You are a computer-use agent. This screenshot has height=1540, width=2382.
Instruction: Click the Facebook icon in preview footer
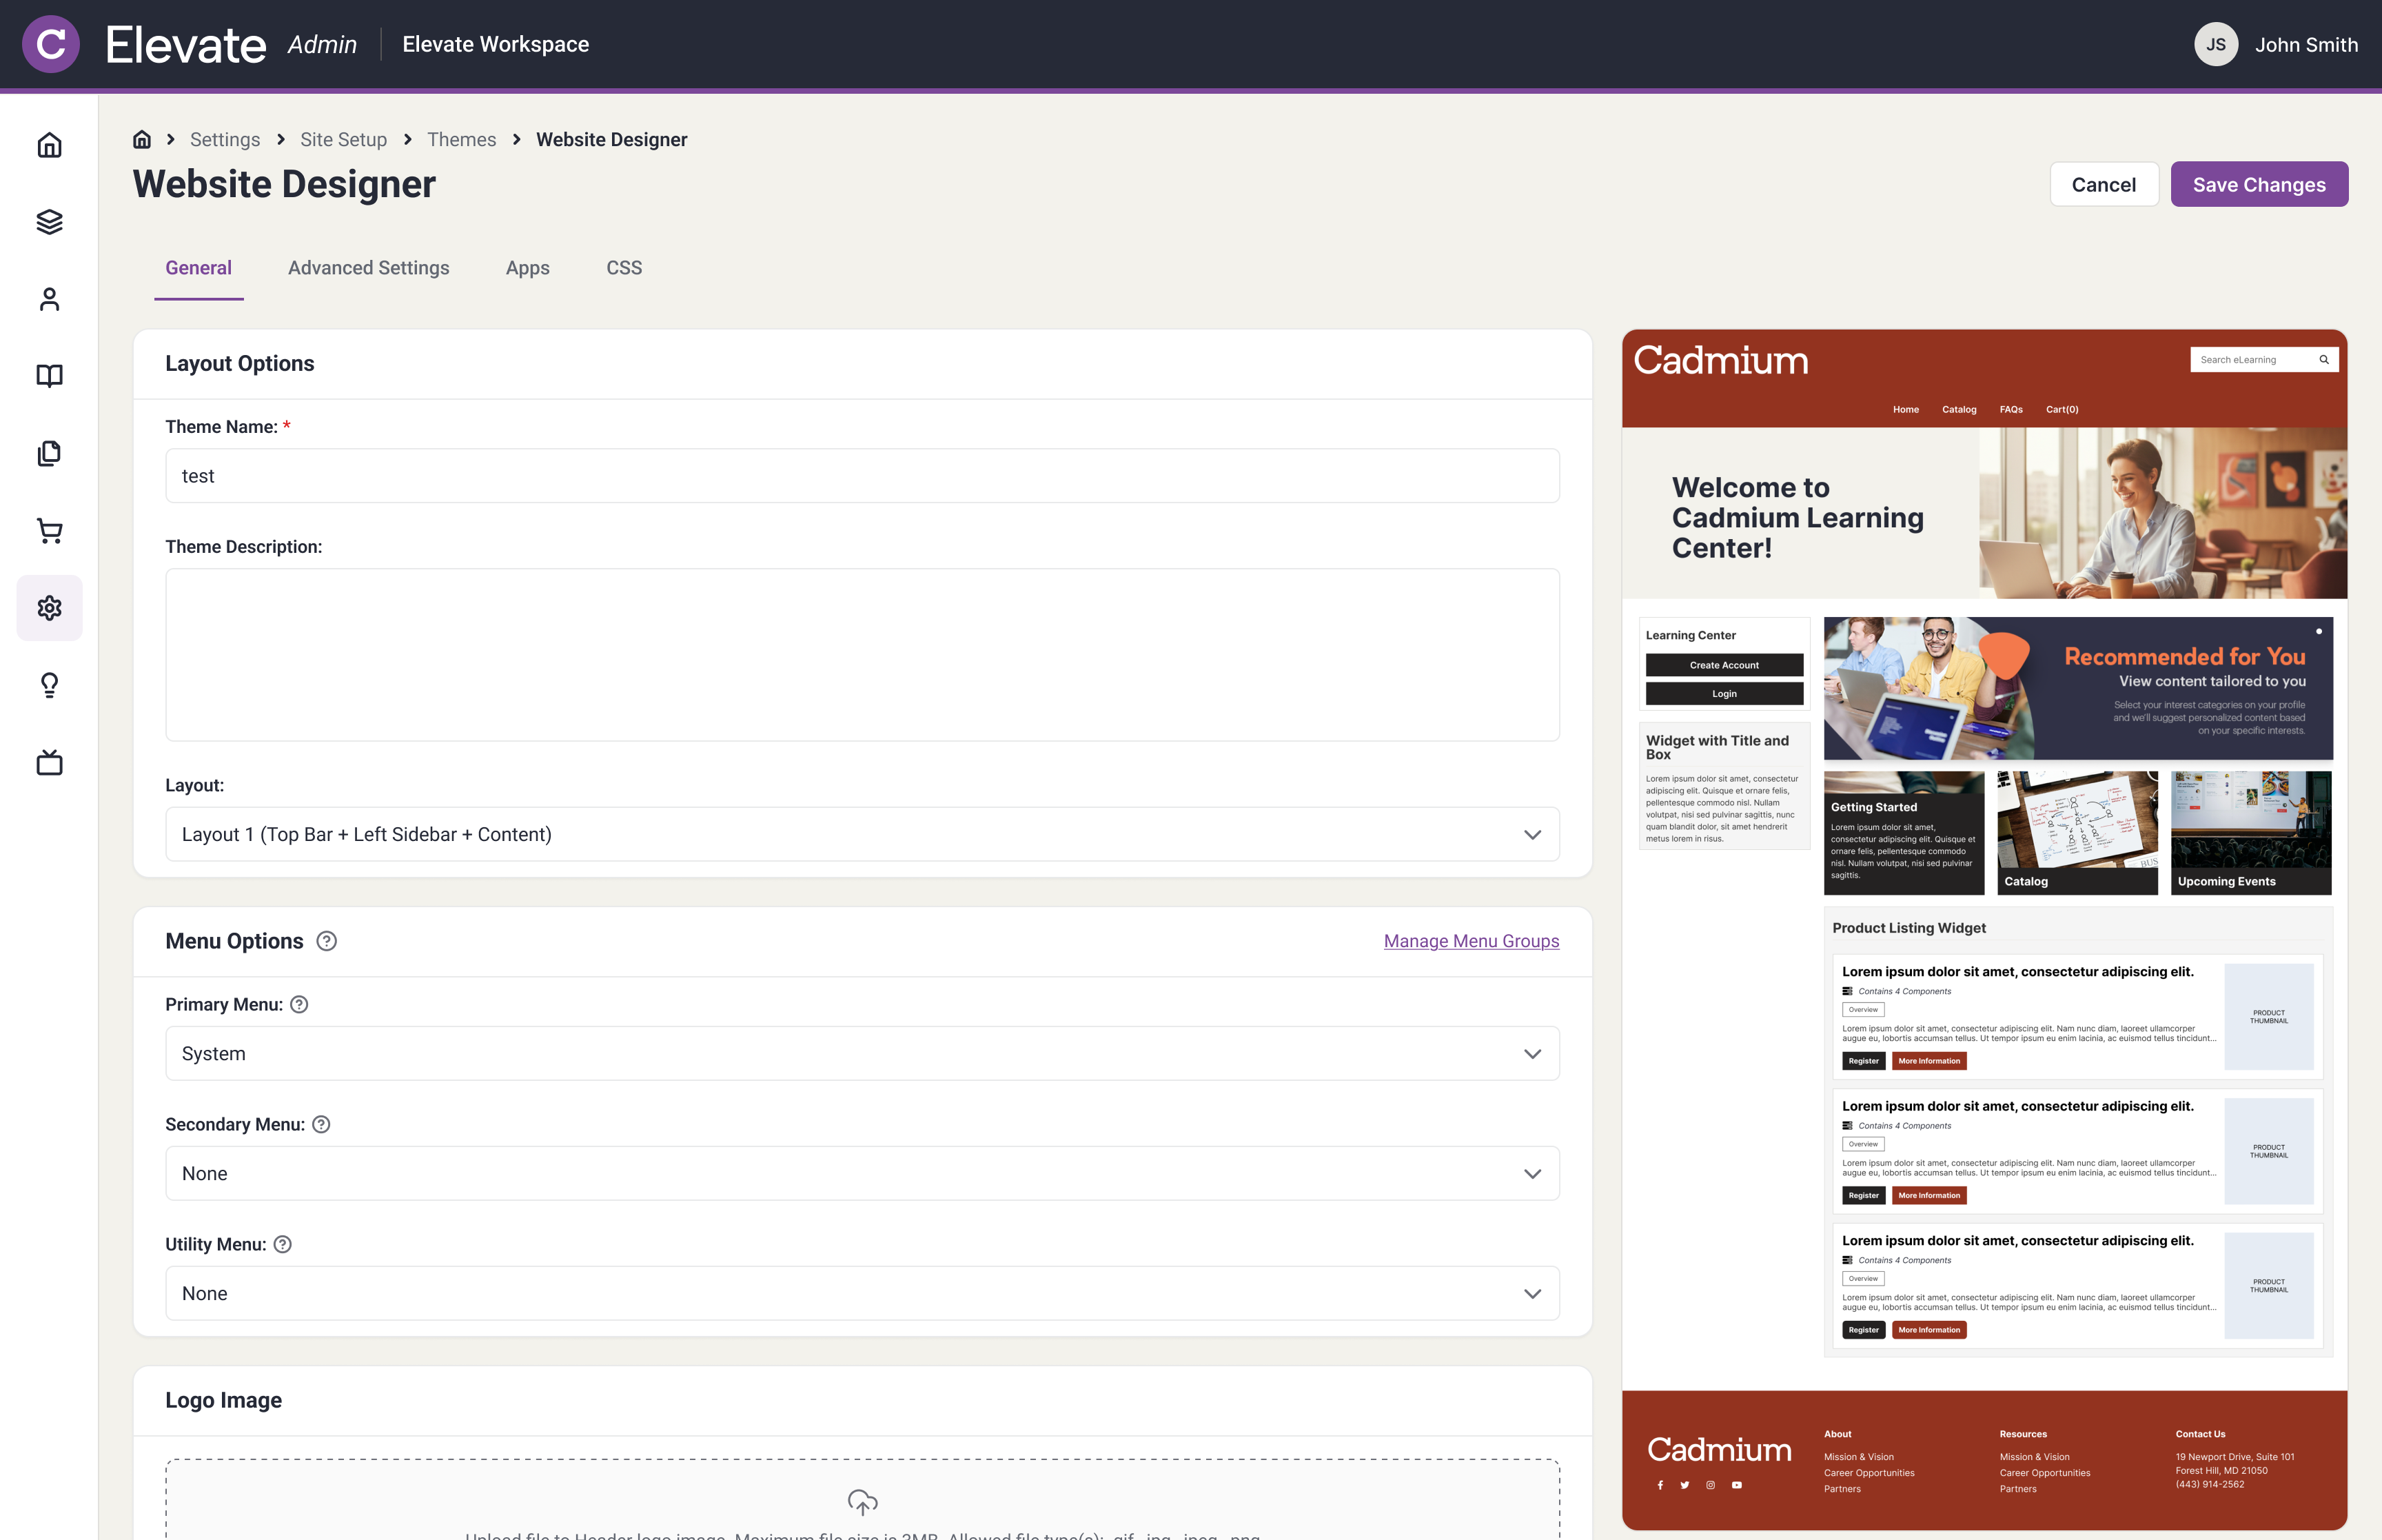(1660, 1485)
